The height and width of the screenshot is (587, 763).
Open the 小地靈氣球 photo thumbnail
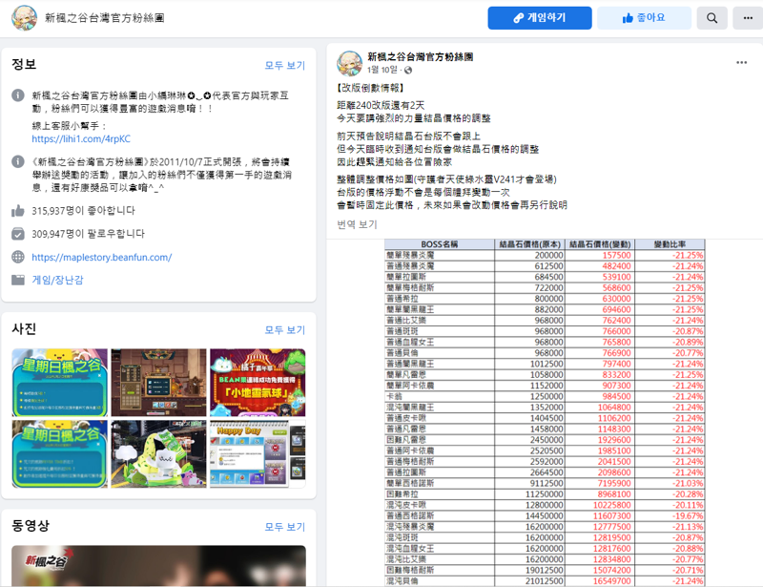point(258,383)
